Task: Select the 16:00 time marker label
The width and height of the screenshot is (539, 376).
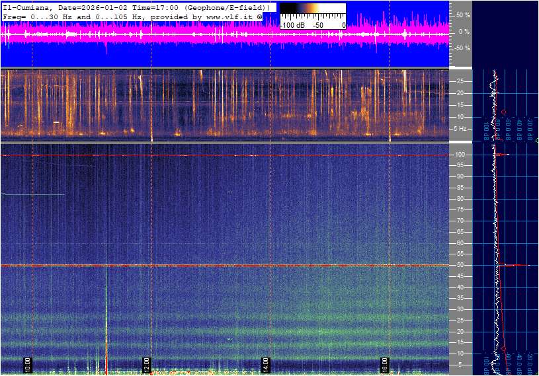Action: click(384, 364)
